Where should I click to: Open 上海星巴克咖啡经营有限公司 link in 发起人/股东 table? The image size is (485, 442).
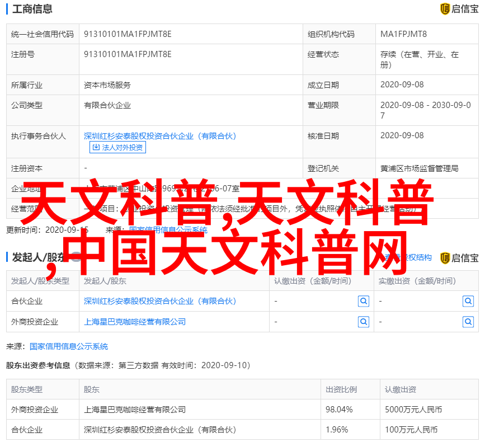point(135,322)
